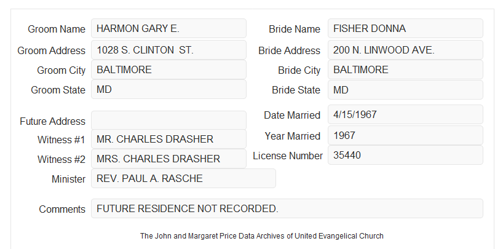This screenshot has height=249, width=495.
Task: Click the Comments text field
Action: (287, 208)
